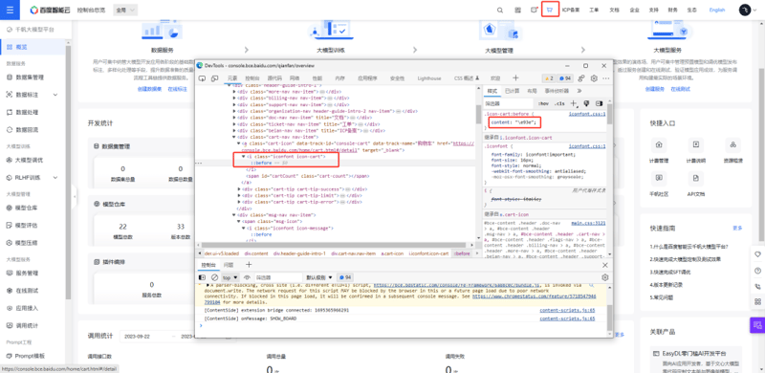Click the user avatar in the header
765x373 pixels.
click(745, 10)
